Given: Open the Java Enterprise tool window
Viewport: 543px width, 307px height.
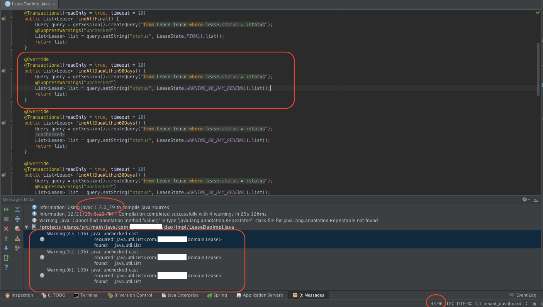Looking at the screenshot, I should [x=180, y=295].
